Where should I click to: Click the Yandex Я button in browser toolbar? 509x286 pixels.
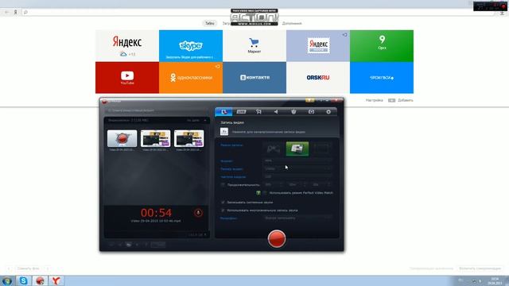[x=16, y=12]
